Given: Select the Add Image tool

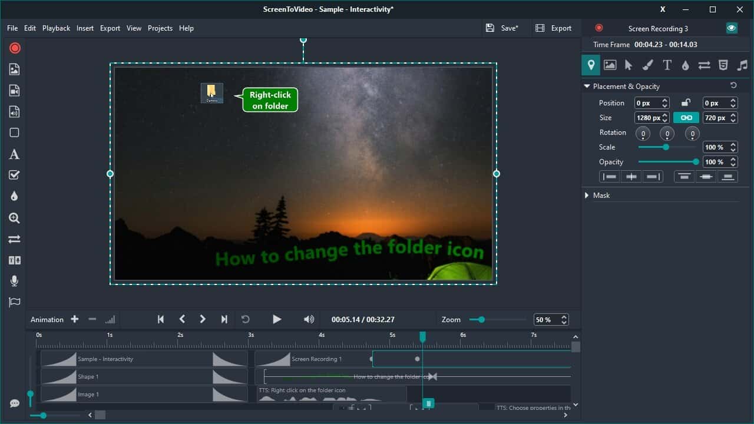Looking at the screenshot, I should pyautogui.click(x=15, y=69).
